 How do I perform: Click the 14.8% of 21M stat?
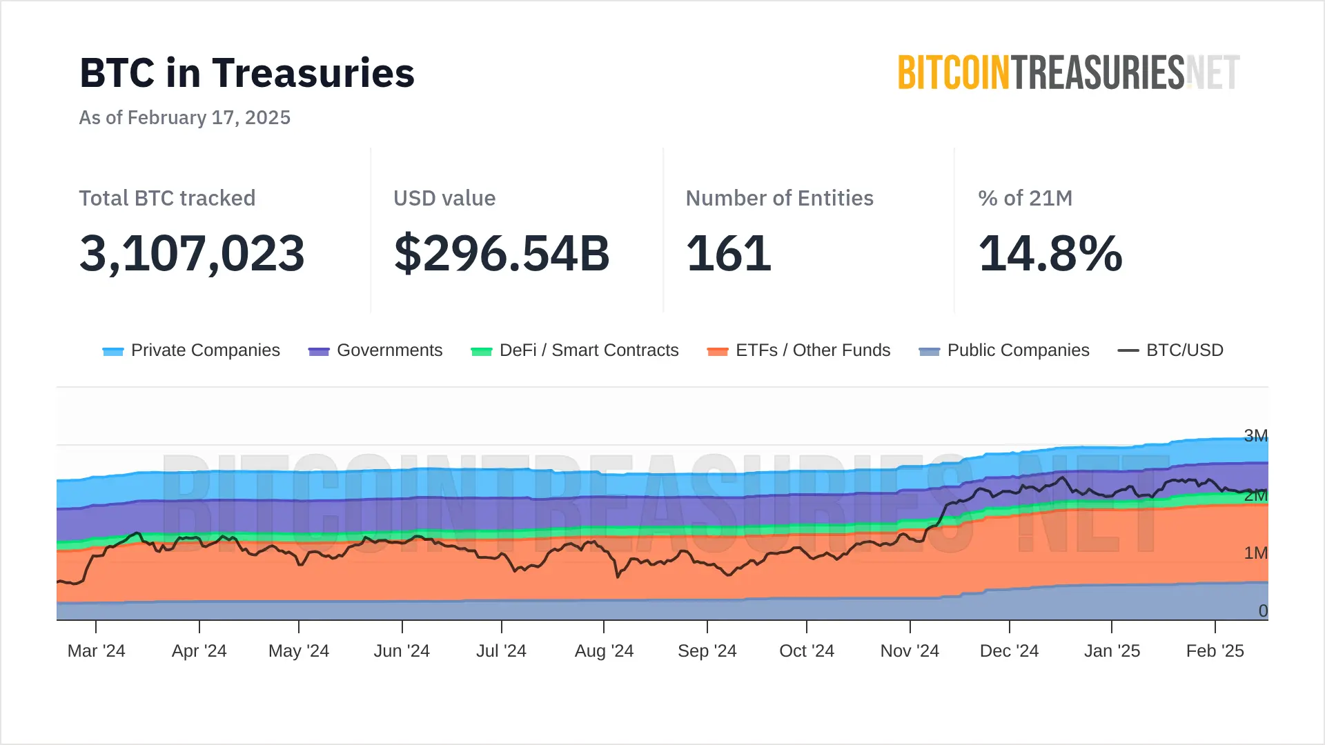pos(1050,253)
